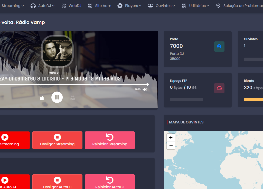263x189 pixels.
Task: Mute the player using the speaker icon
Action: (x=145, y=89)
